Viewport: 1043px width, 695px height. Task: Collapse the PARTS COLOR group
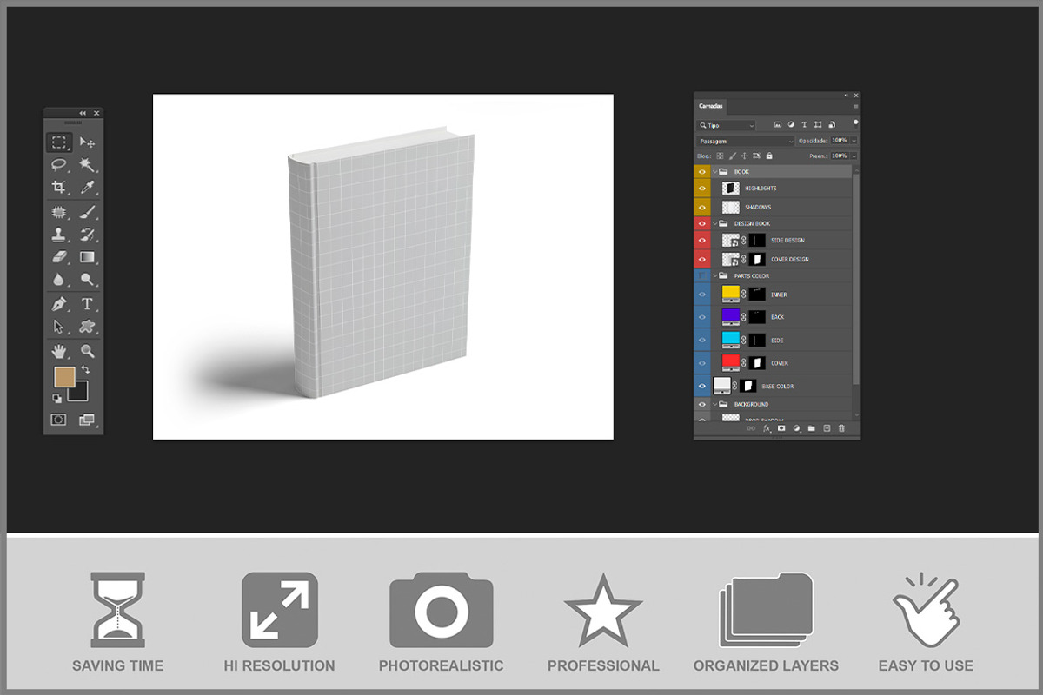[714, 276]
